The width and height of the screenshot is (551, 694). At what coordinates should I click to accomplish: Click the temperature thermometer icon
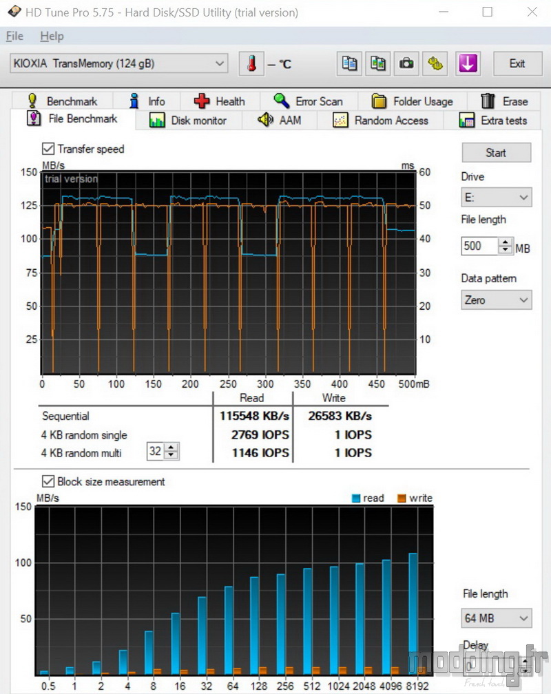click(251, 64)
